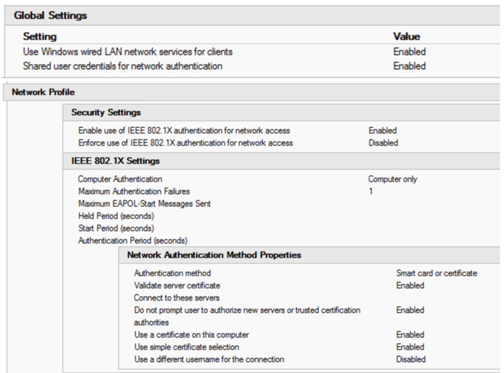Collapse Network Authentication Method Properties header

tap(214, 255)
